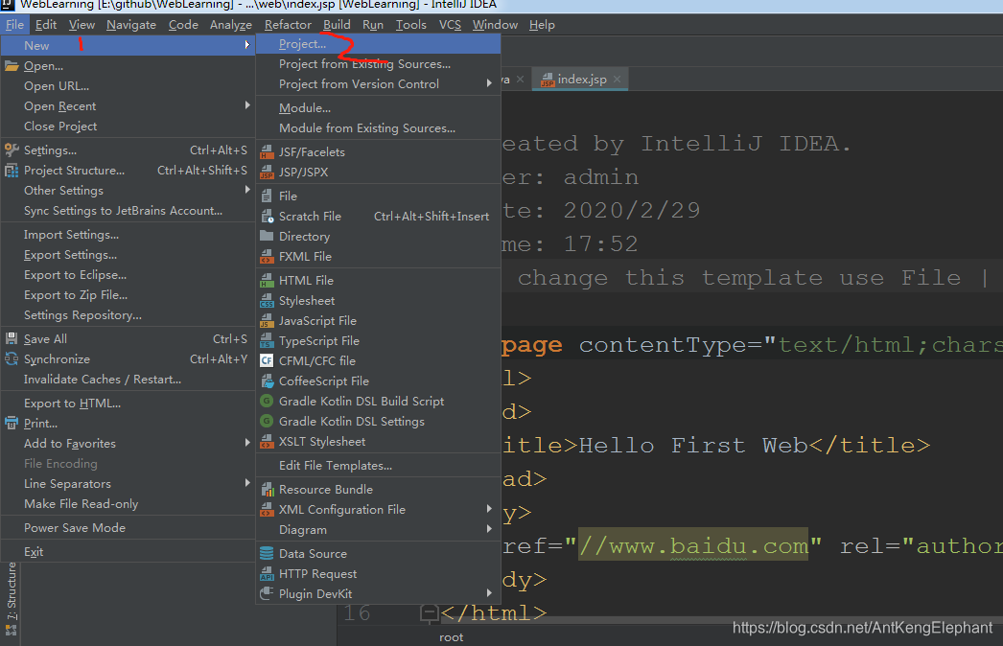1003x646 pixels.
Task: Toggle Power Save Mode
Action: click(128, 528)
